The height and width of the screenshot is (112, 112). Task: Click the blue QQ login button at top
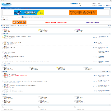pos(74,3)
